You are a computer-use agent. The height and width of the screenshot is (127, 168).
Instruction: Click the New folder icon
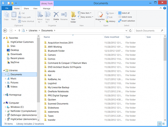pos(73,17)
